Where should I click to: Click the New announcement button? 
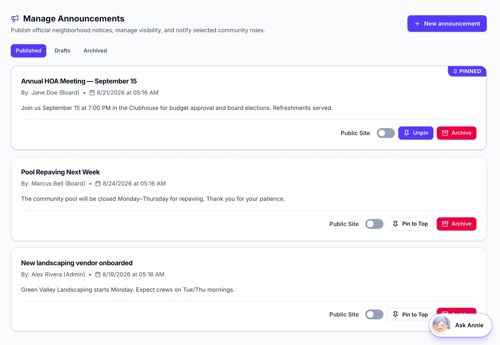coord(447,24)
